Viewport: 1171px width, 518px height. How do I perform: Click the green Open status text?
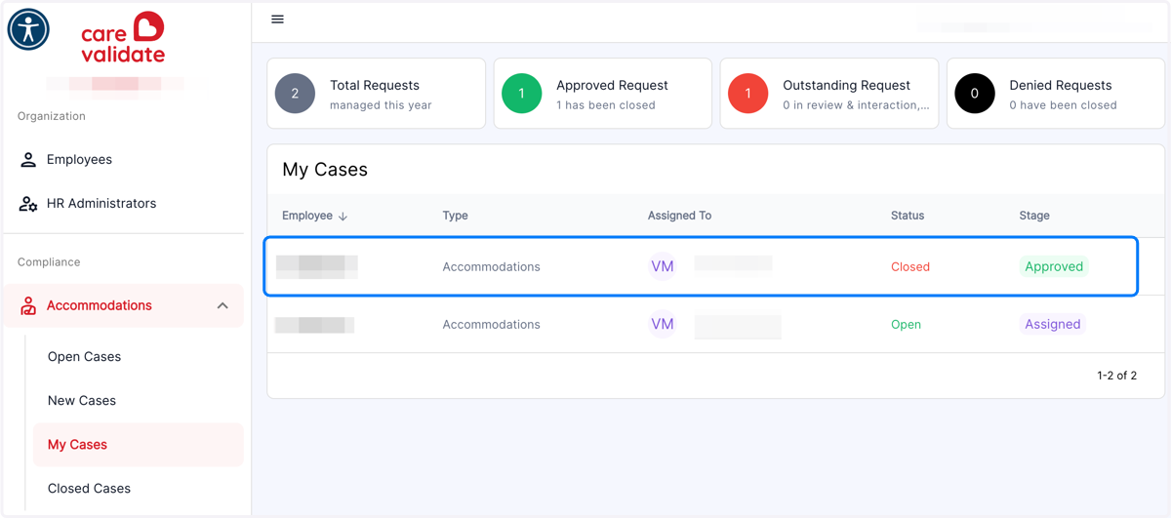[906, 324]
